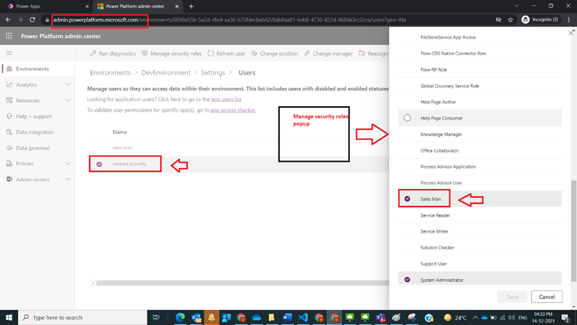Click the Admin centers sidebar icon
The height and width of the screenshot is (325, 577).
pos(10,179)
